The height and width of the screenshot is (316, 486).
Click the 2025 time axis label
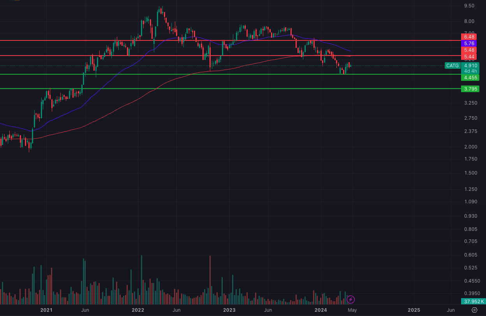(414, 310)
